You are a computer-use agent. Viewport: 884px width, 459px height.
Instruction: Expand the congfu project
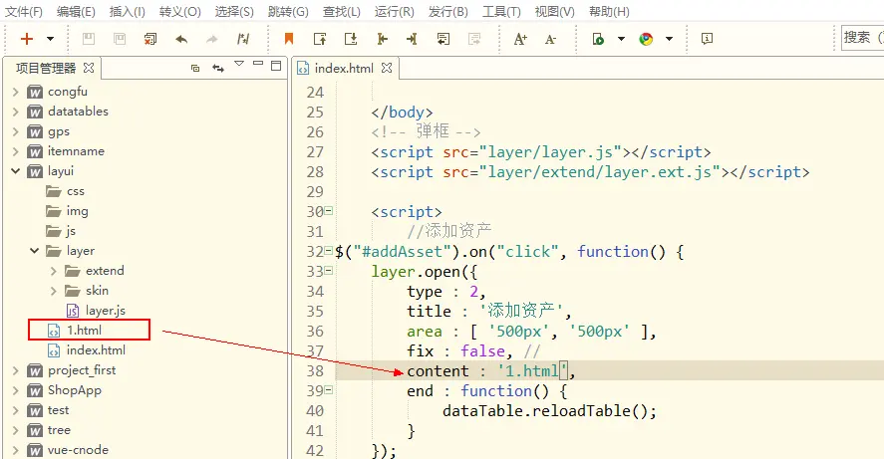tap(16, 92)
